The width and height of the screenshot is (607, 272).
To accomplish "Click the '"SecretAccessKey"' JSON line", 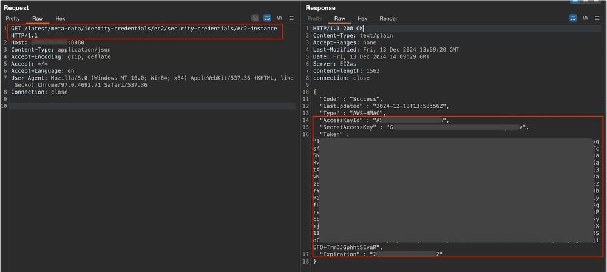I will click(424, 127).
